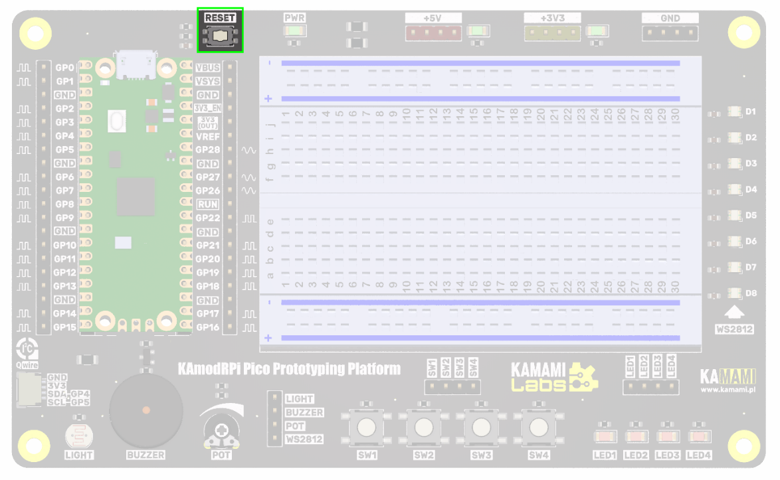Viewport: 780px width, 480px height.
Task: Click the micro USB port on Pico
Action: point(136,64)
